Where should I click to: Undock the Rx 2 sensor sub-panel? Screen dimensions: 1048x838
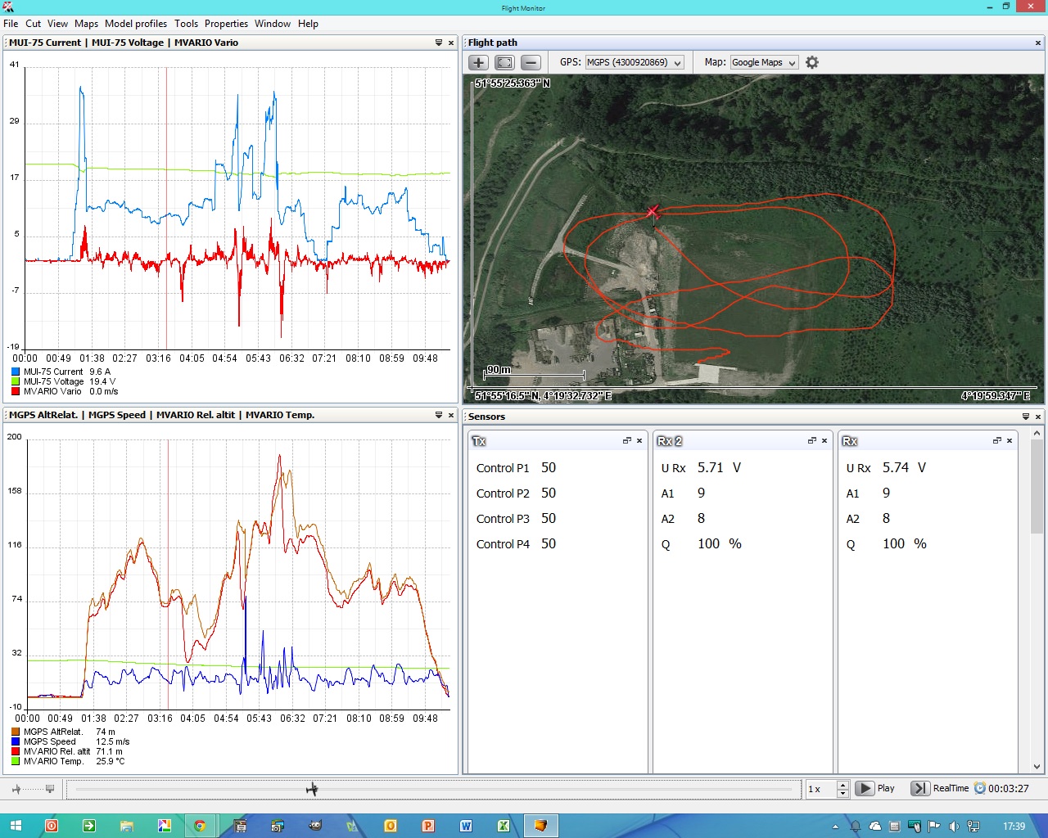click(x=812, y=440)
